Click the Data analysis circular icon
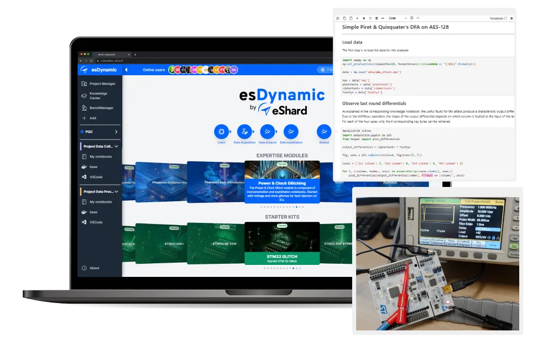 (x=267, y=131)
